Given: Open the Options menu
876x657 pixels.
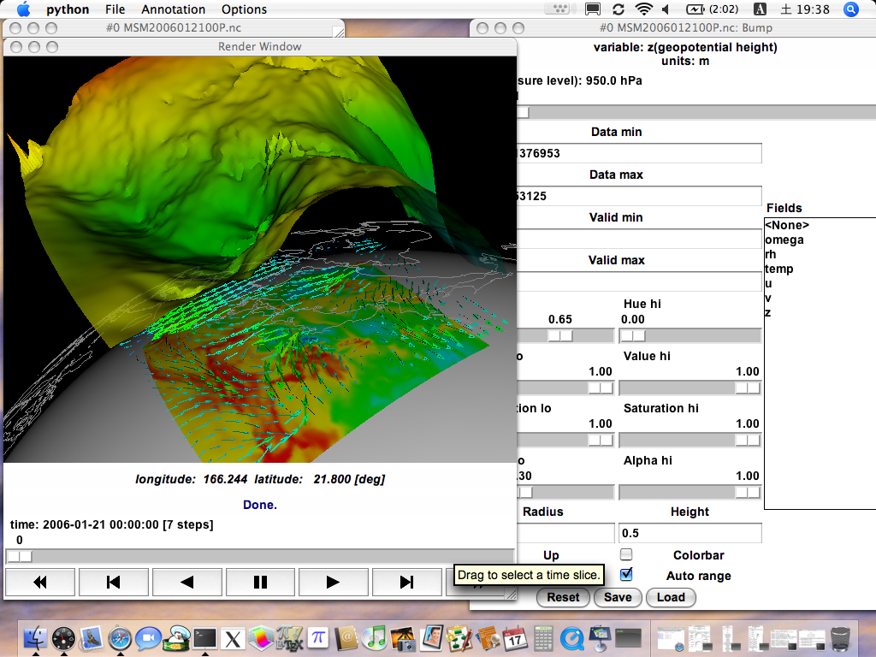Looking at the screenshot, I should tap(244, 9).
